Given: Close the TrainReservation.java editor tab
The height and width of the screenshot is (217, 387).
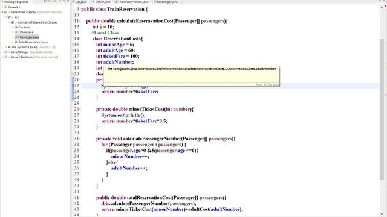Looking at the screenshot, I should [x=151, y=2].
